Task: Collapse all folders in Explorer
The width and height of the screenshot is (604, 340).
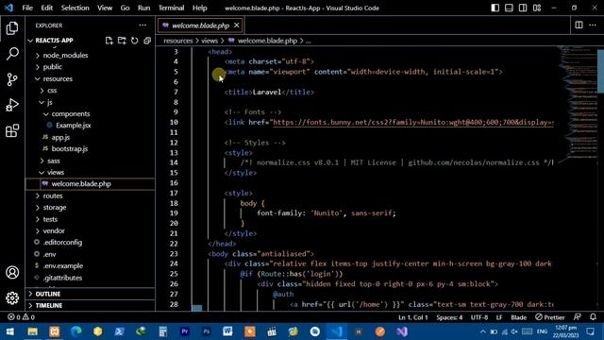Action: tap(147, 41)
